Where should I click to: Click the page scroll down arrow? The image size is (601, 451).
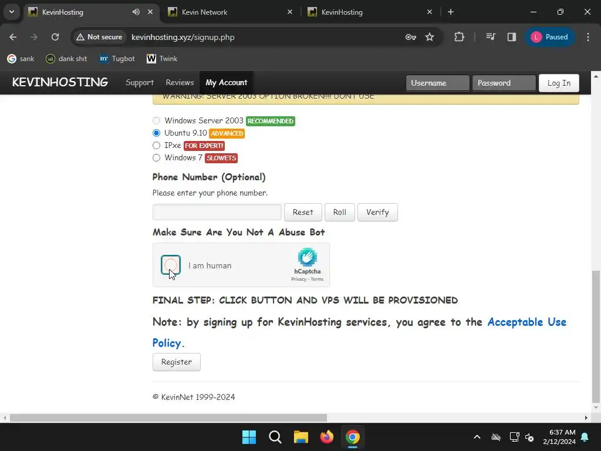(x=596, y=408)
